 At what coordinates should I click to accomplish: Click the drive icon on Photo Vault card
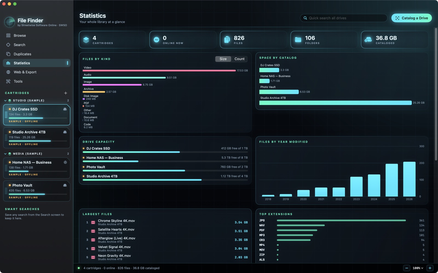pyautogui.click(x=65, y=185)
